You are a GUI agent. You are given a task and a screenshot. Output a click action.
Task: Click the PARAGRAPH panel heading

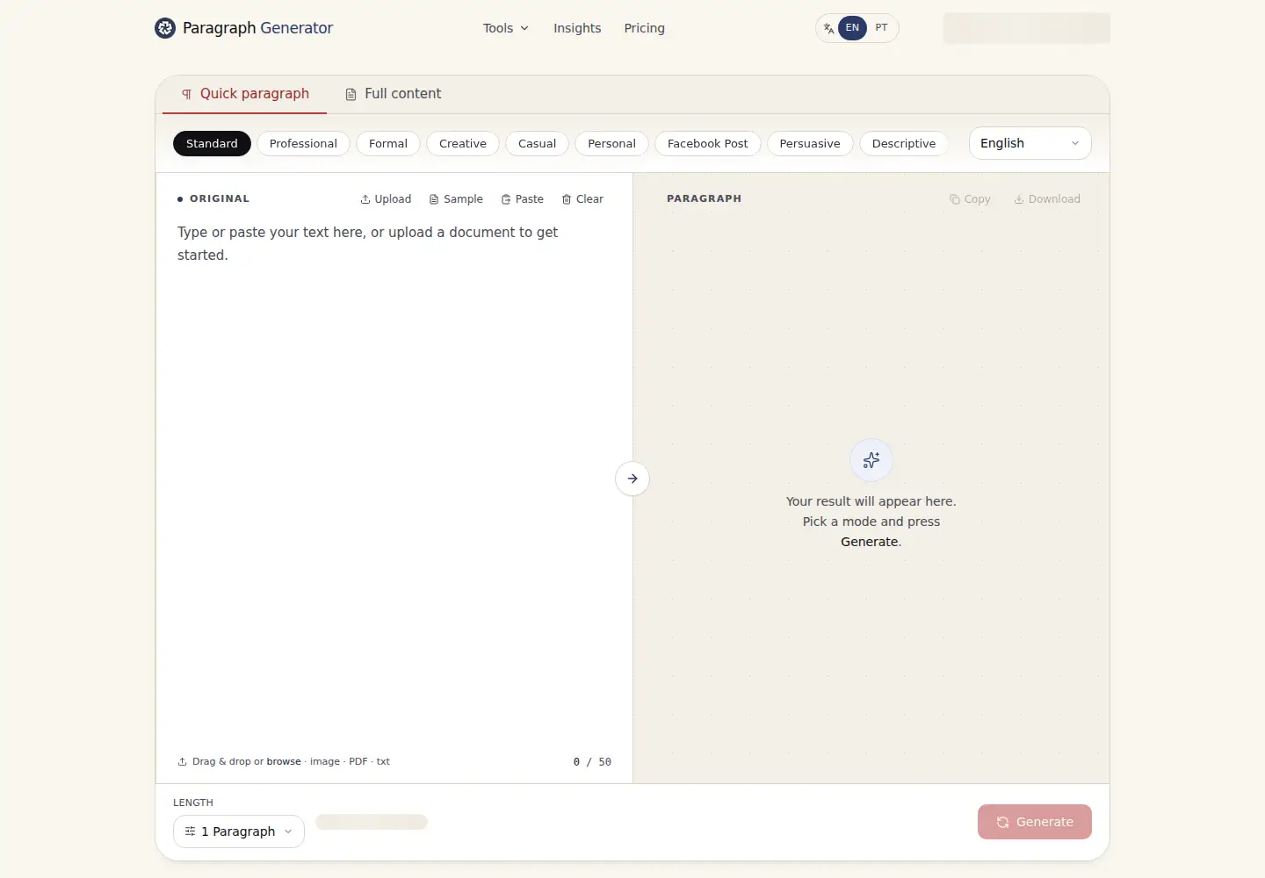tap(704, 199)
